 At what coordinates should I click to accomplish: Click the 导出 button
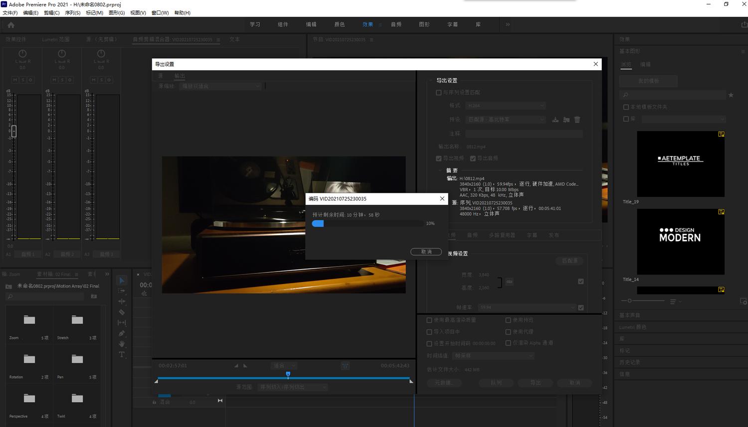535,383
